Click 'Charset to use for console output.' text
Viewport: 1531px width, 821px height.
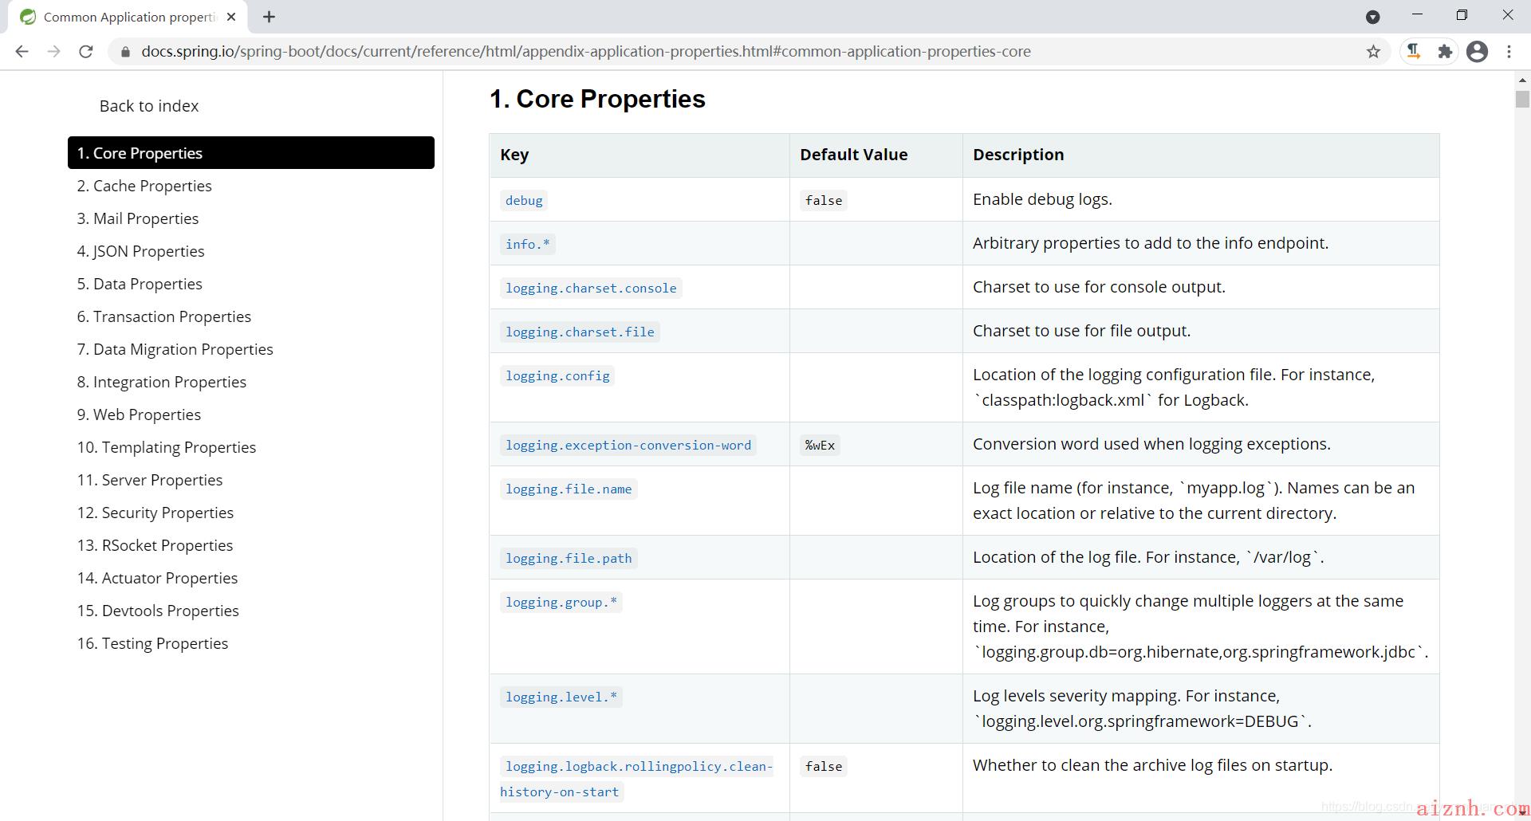1099,287
